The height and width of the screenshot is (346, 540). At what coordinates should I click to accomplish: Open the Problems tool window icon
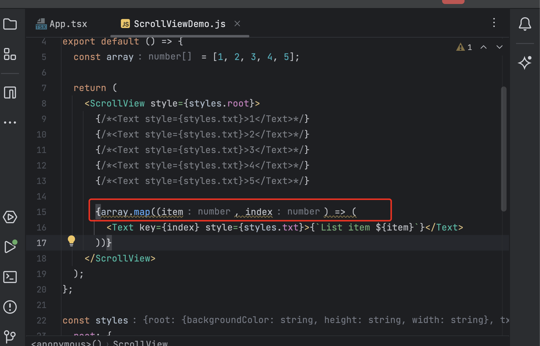pos(10,307)
